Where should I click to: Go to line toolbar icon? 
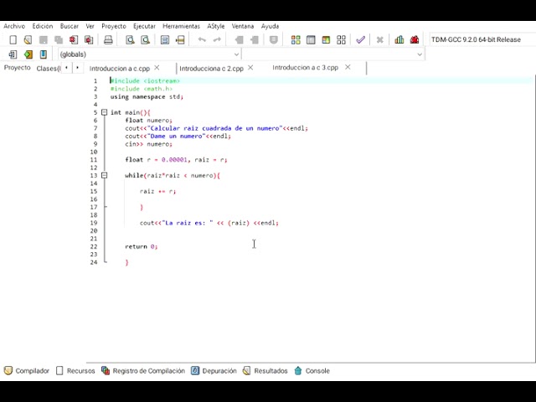click(x=180, y=39)
